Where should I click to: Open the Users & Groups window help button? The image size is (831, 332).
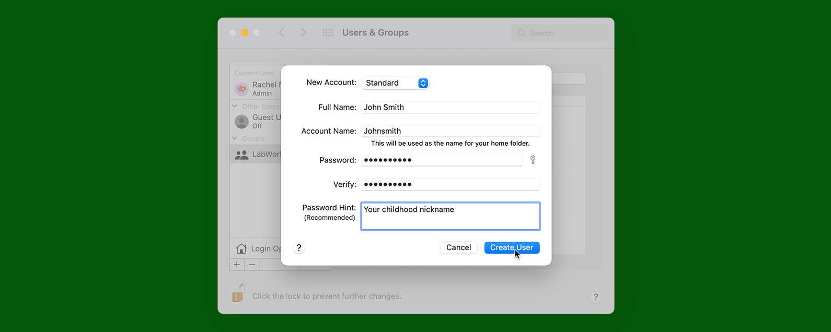pyautogui.click(x=595, y=297)
